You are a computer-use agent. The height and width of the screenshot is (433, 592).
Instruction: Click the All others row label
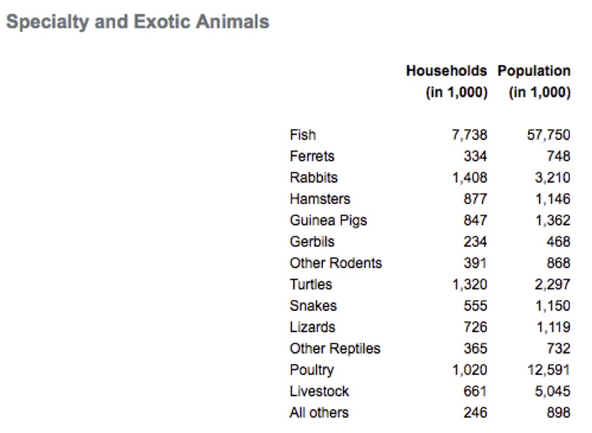click(x=319, y=412)
